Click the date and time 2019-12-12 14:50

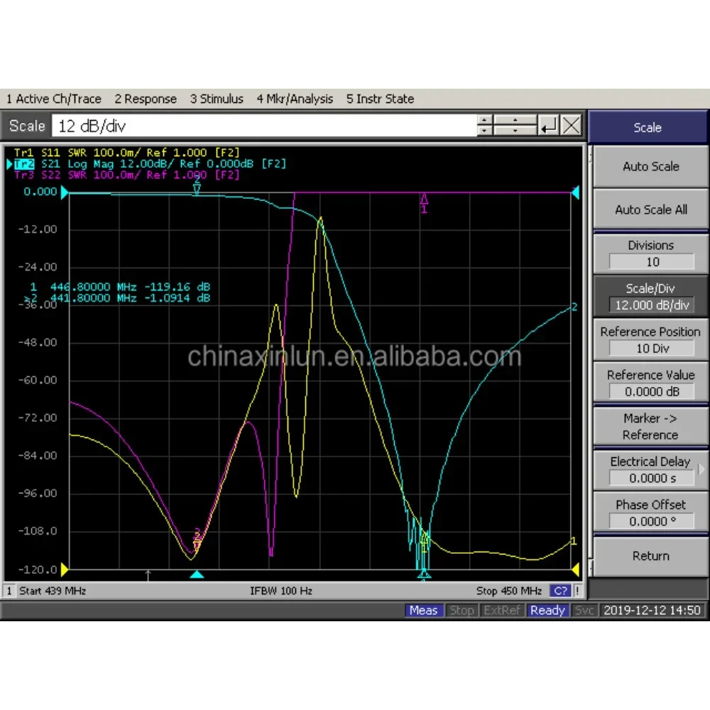point(652,611)
